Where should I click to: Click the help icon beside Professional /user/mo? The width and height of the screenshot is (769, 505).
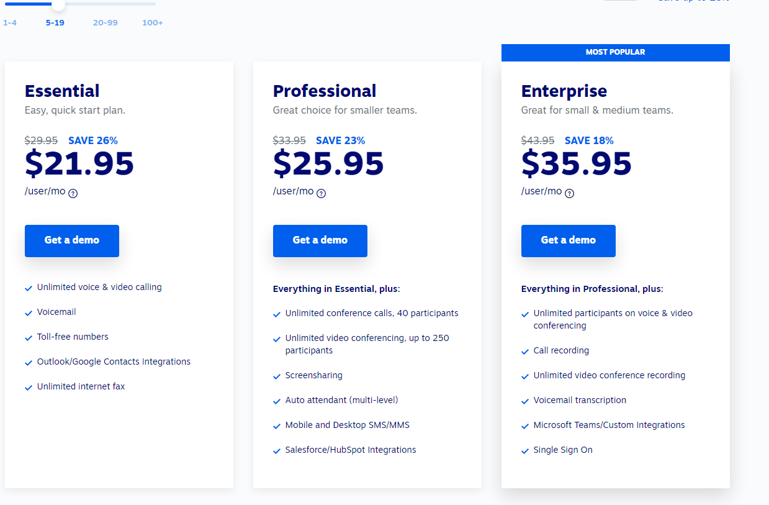(322, 193)
